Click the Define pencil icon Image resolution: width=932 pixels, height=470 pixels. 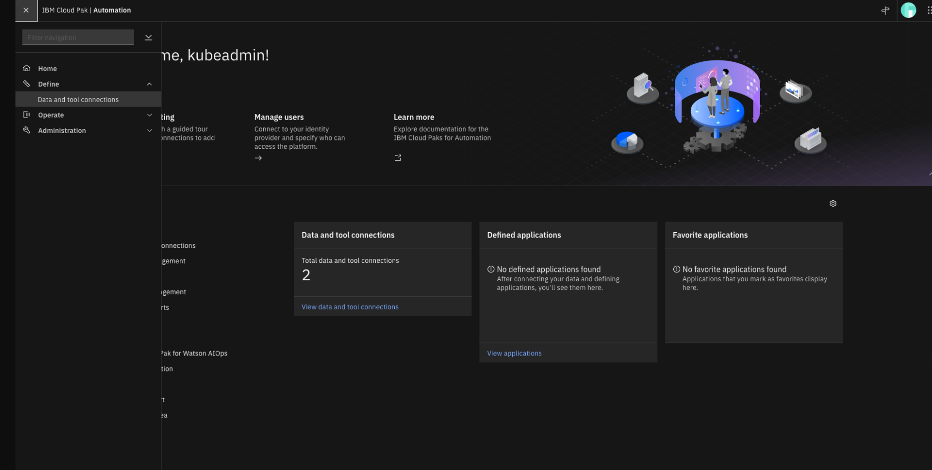27,84
